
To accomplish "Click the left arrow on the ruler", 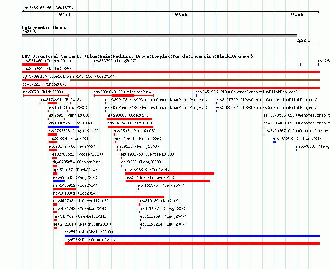I will coord(23,12).
